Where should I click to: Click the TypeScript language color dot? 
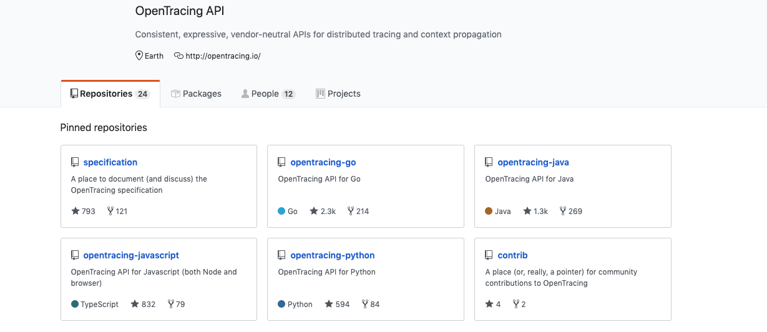[x=75, y=304]
